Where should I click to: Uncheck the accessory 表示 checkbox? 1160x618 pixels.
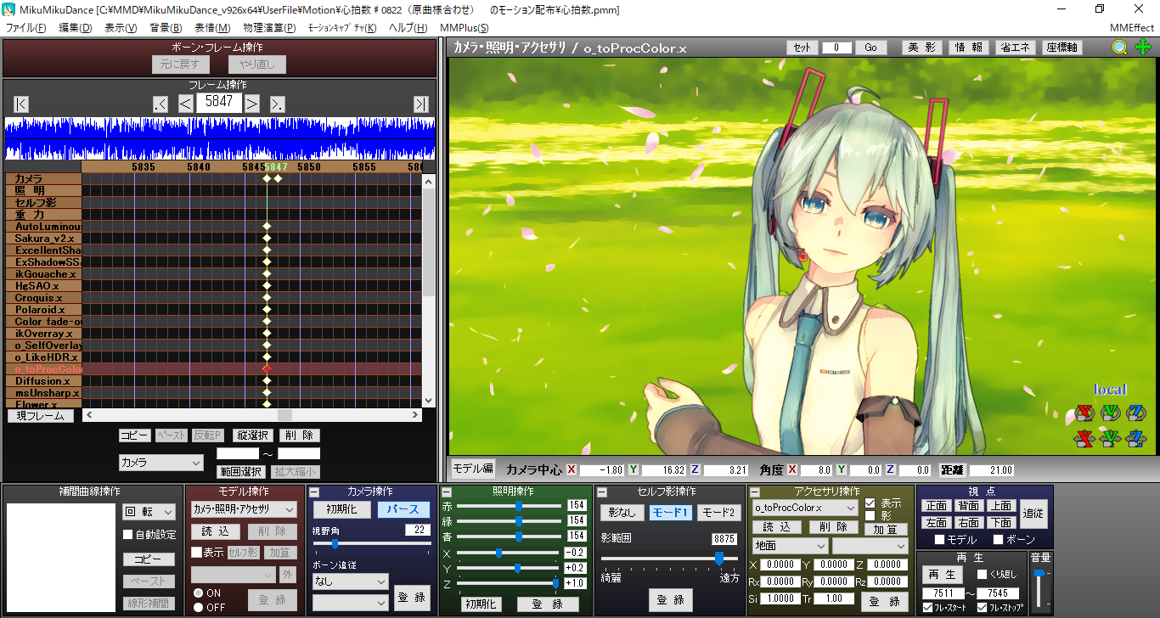coord(870,503)
